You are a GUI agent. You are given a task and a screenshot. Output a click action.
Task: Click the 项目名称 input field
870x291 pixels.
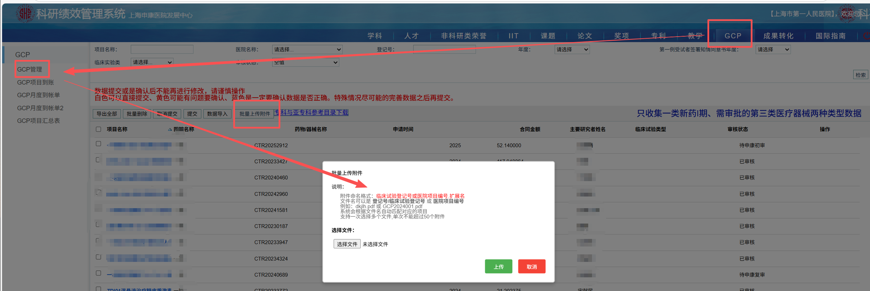coord(162,50)
